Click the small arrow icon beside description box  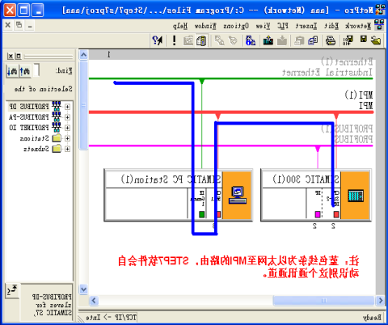pyautogui.click(x=12, y=290)
